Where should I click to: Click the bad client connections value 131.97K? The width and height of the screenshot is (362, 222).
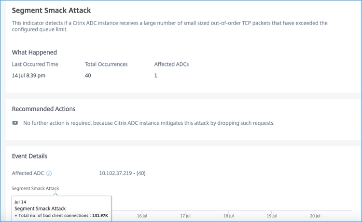(x=100, y=216)
